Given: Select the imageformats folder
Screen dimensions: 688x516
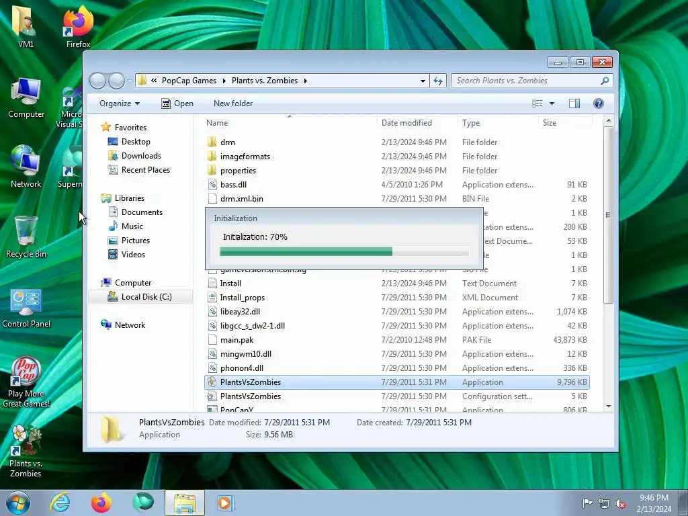Looking at the screenshot, I should pos(397,156).
